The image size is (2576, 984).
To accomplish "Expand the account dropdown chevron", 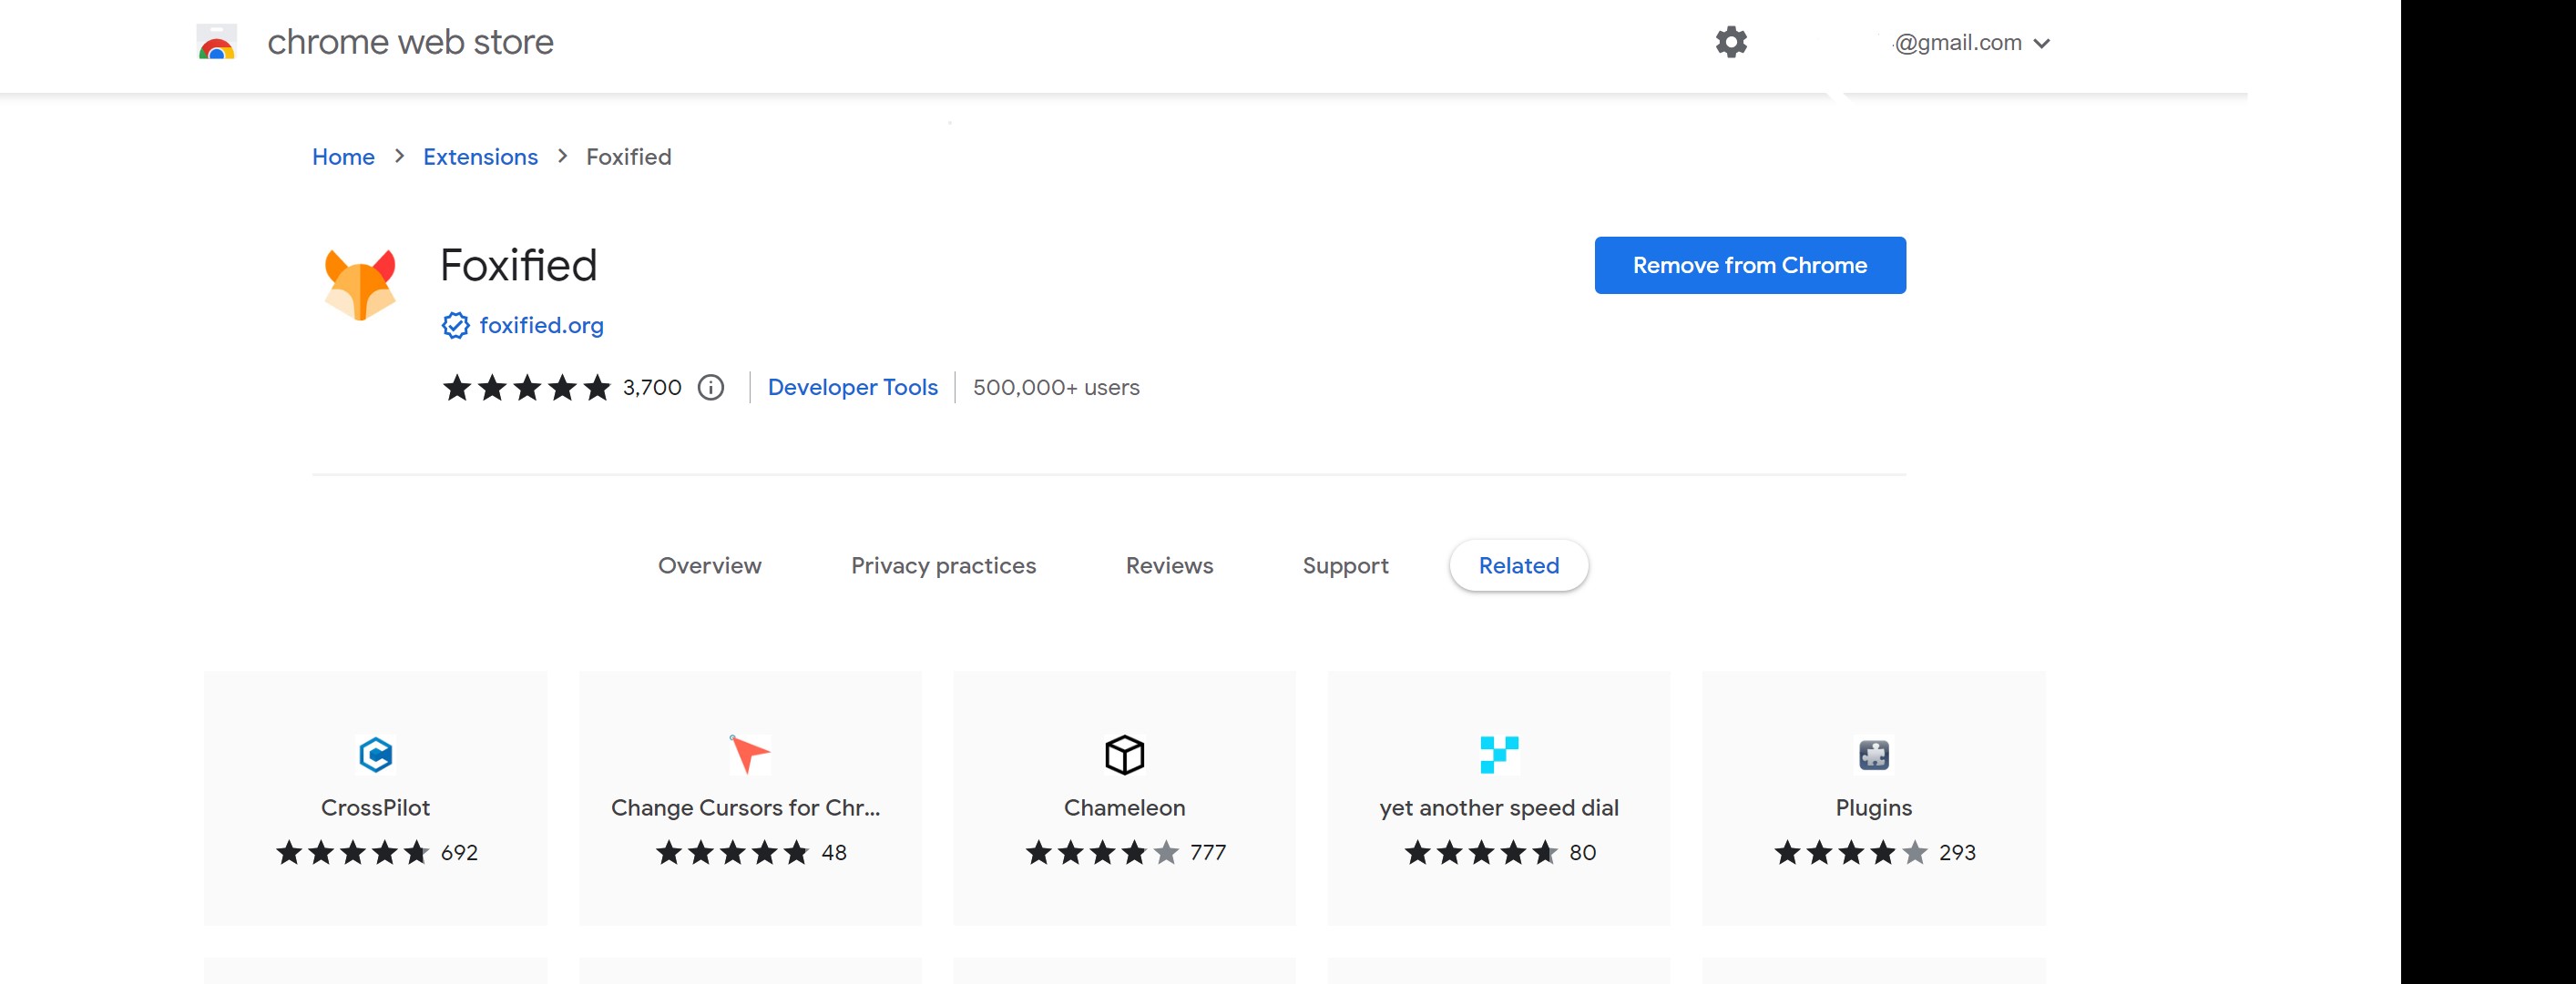I will [2043, 43].
